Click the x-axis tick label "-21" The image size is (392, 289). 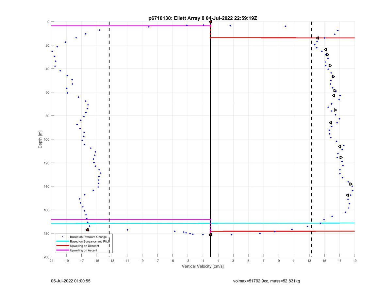(x=51, y=261)
